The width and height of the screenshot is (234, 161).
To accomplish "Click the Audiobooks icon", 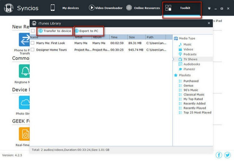I will pos(180,64).
